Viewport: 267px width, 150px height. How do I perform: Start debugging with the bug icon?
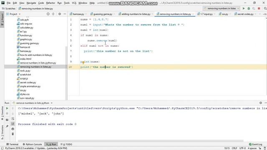249,8
